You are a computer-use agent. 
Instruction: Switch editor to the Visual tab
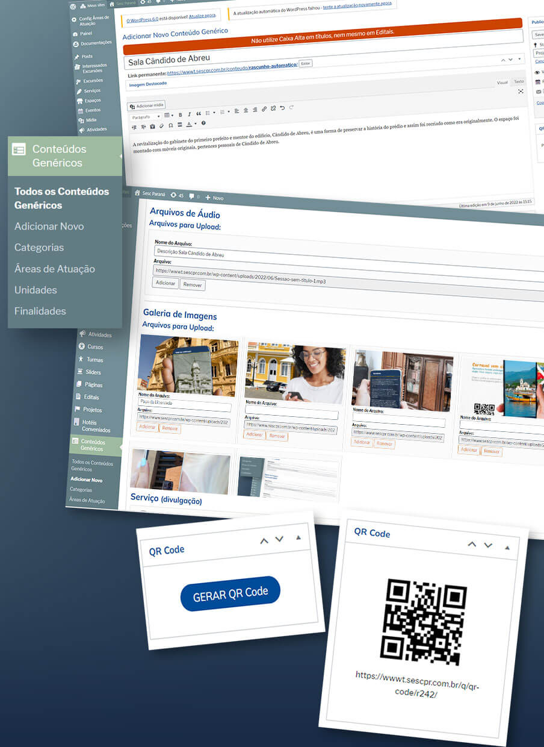pyautogui.click(x=502, y=82)
